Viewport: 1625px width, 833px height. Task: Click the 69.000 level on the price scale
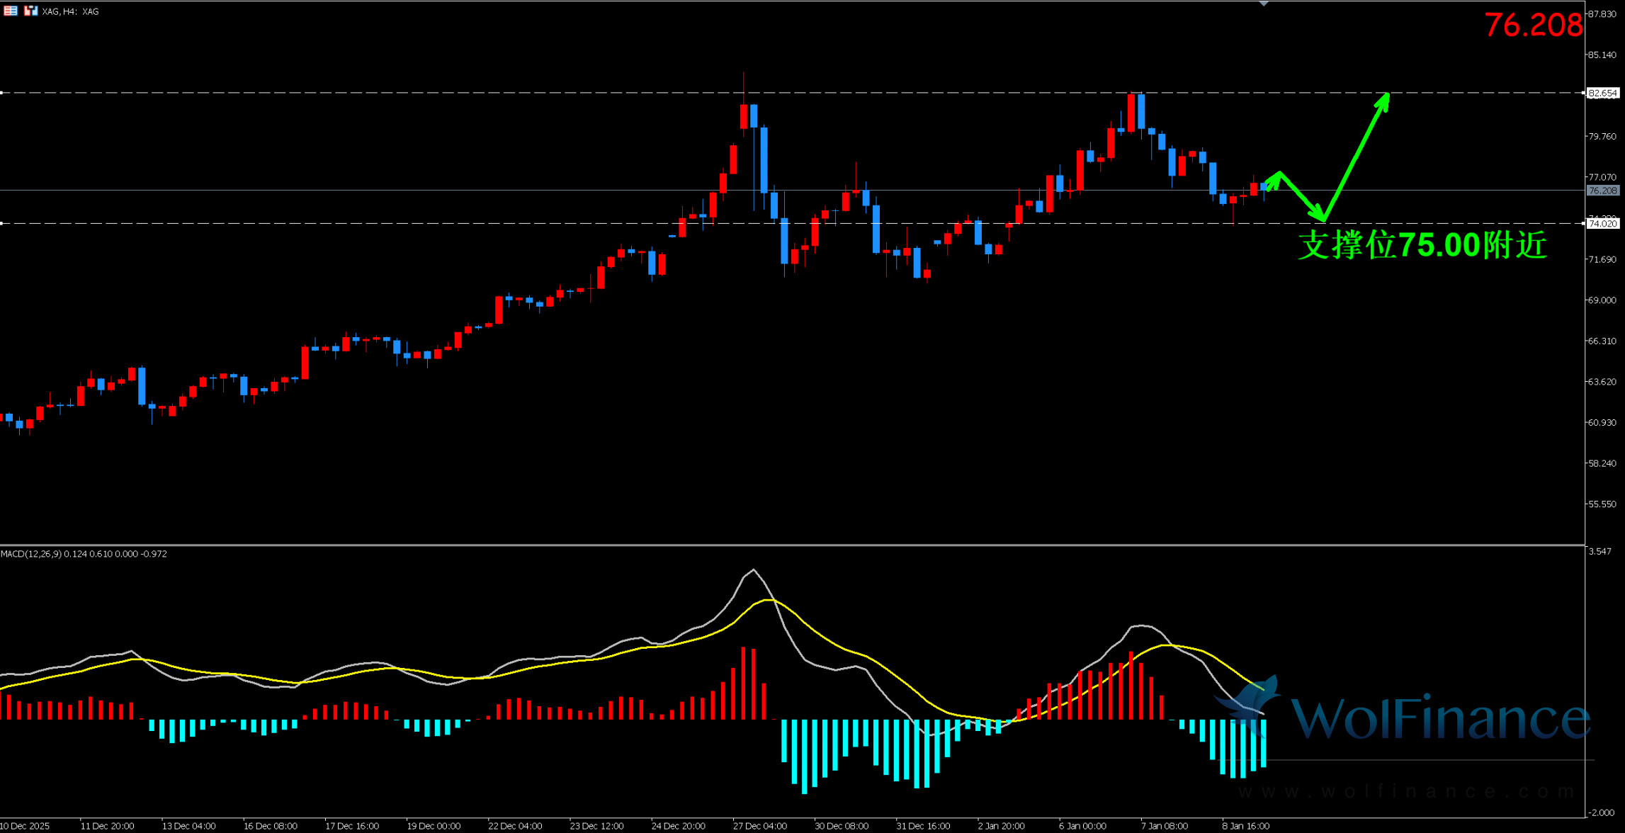click(x=1602, y=300)
